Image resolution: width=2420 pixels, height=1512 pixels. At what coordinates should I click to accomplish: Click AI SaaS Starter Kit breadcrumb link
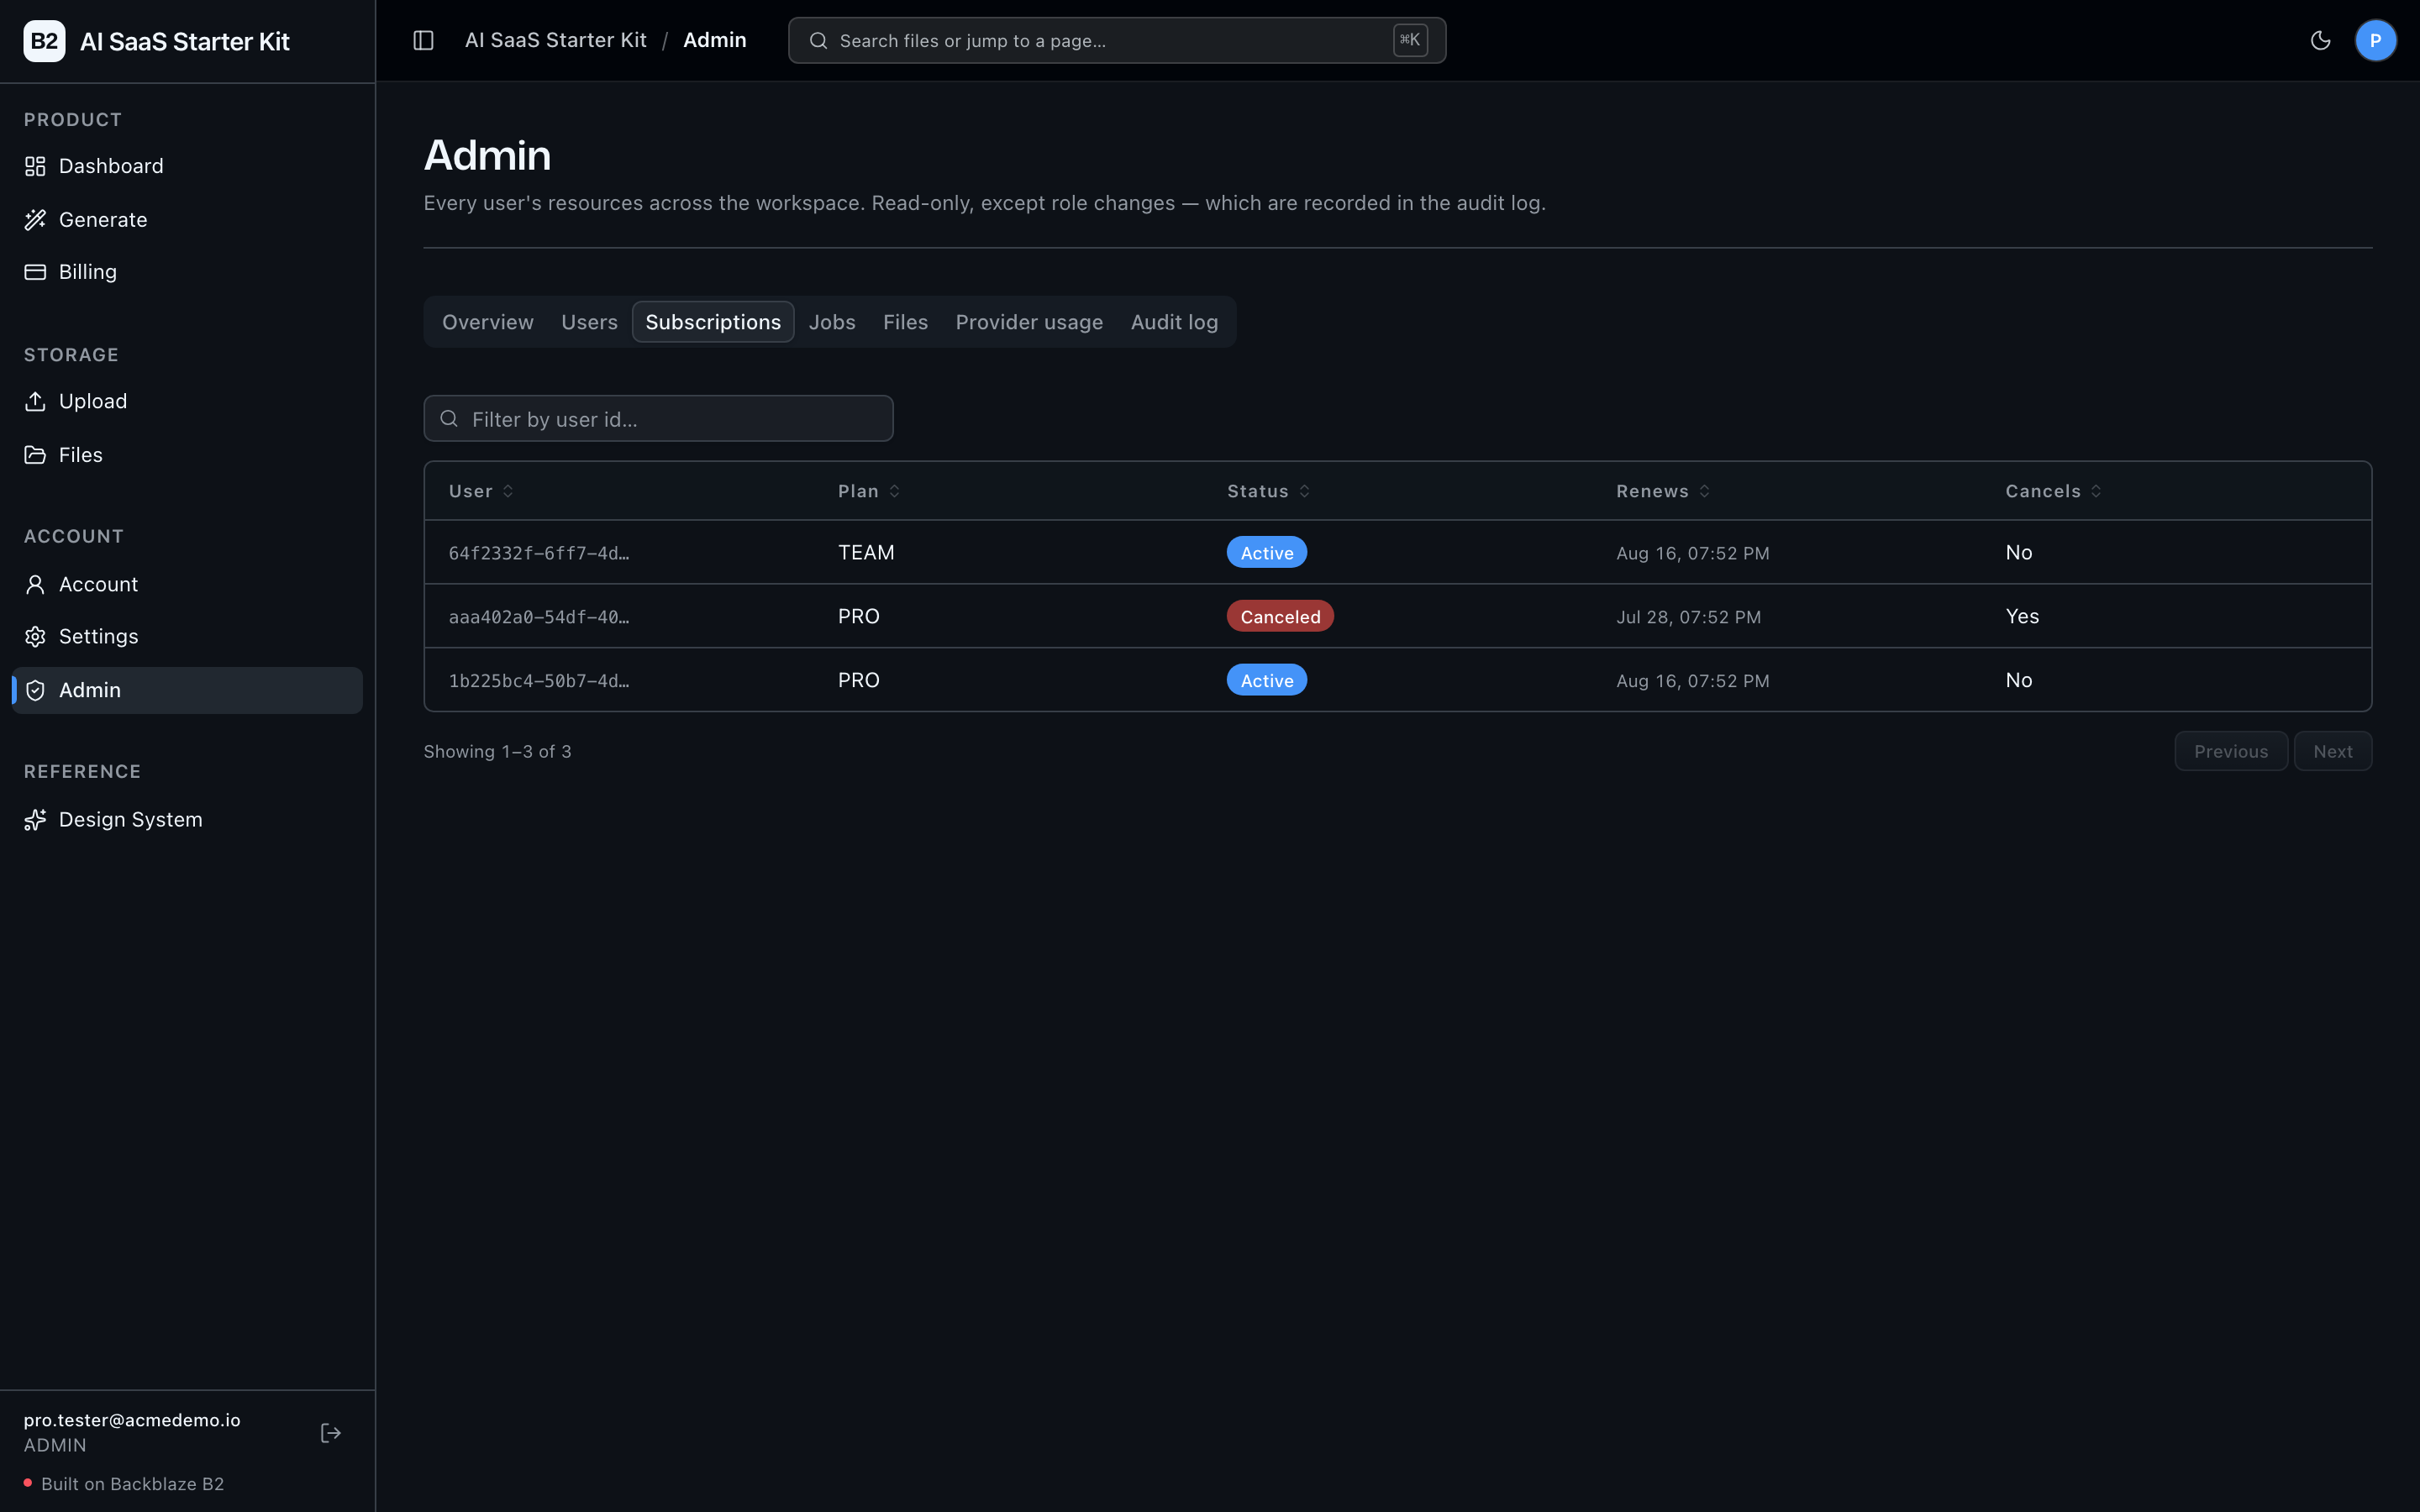(555, 40)
